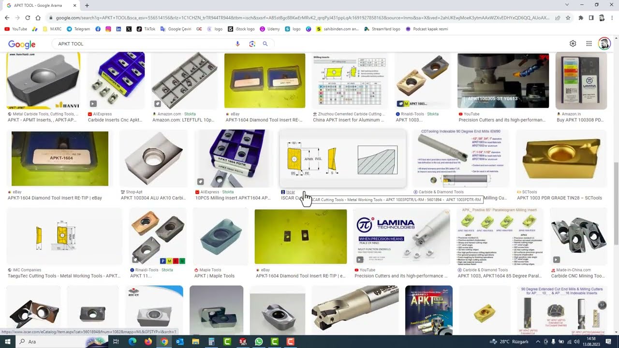Search by voice with the microphone icon
The height and width of the screenshot is (348, 619).
237,44
